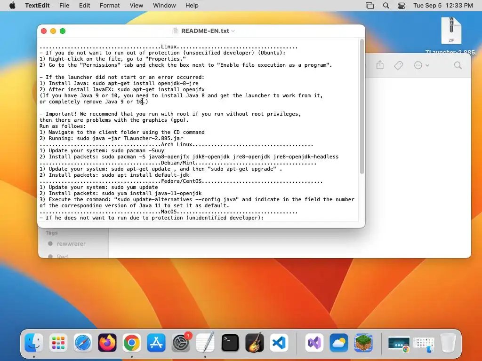Open the File menu

click(64, 6)
